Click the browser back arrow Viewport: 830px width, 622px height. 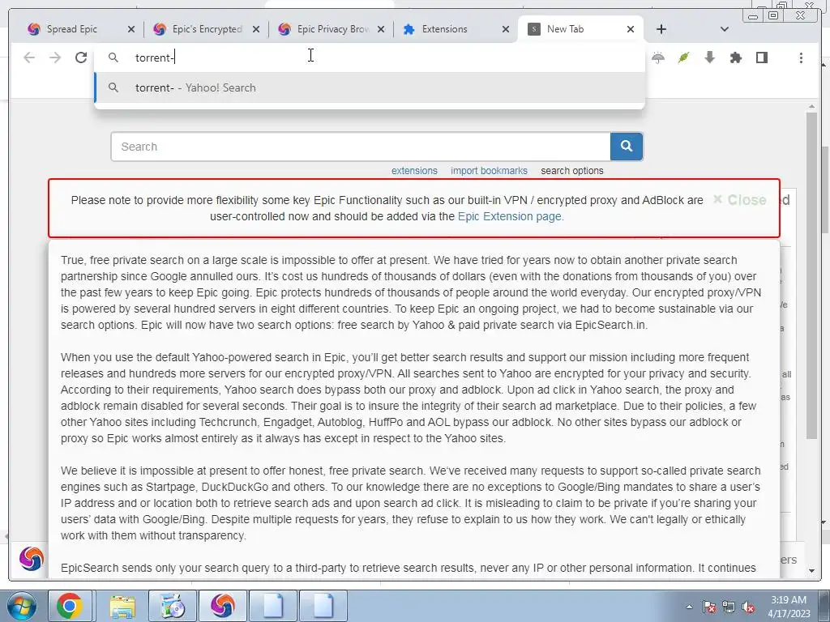coord(29,58)
